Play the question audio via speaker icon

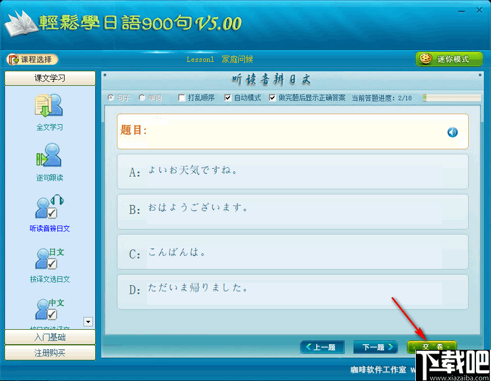click(452, 132)
